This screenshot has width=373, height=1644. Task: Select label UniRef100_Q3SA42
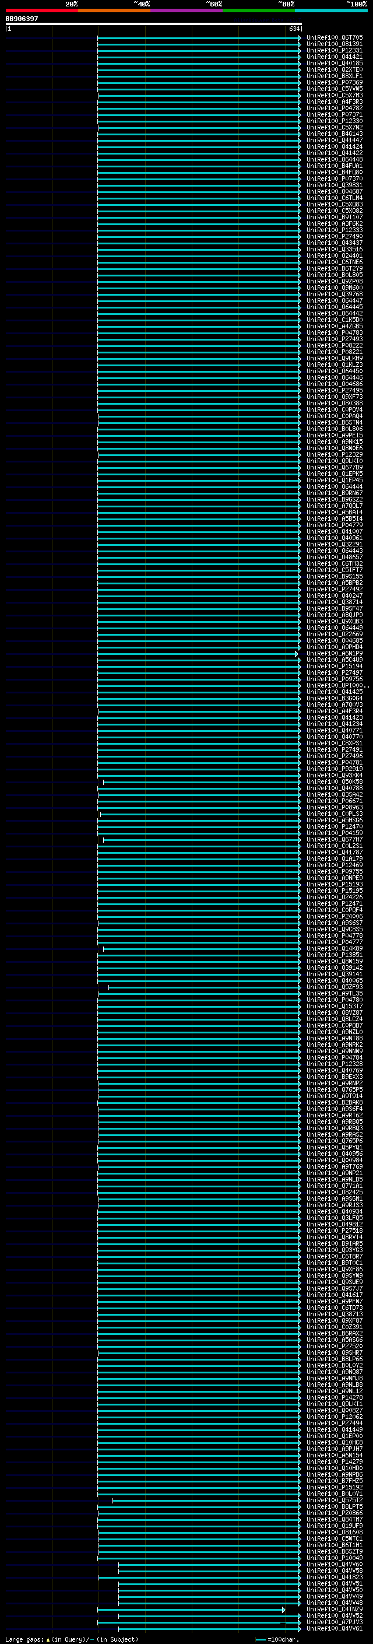point(334,794)
